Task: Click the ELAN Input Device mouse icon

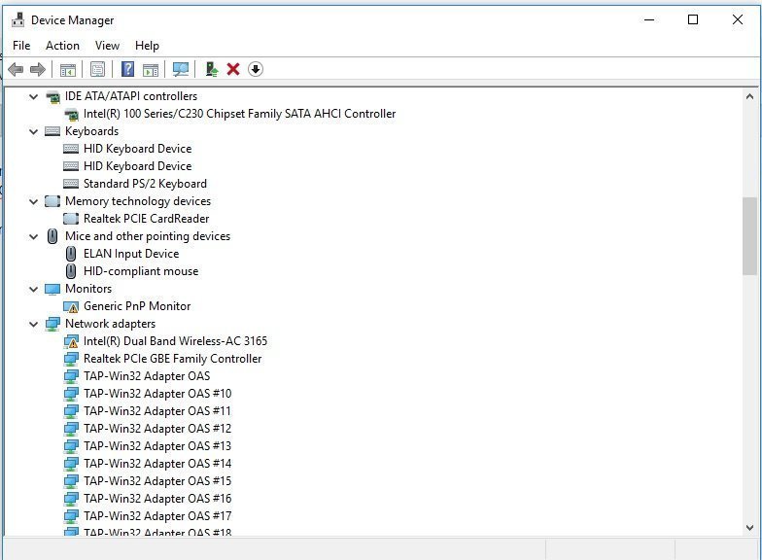Action: click(71, 254)
